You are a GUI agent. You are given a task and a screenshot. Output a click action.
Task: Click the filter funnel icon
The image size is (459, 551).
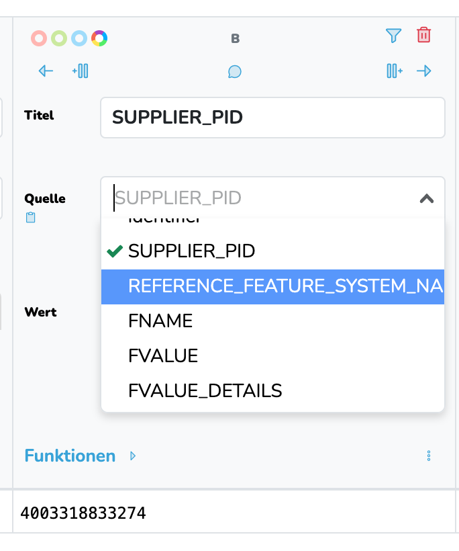pos(393,36)
